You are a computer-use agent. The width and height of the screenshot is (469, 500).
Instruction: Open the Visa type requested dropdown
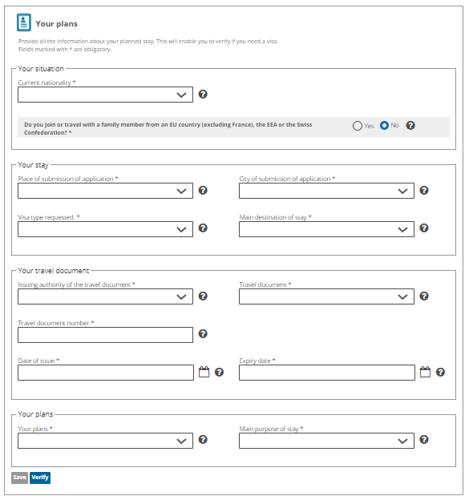tap(105, 229)
